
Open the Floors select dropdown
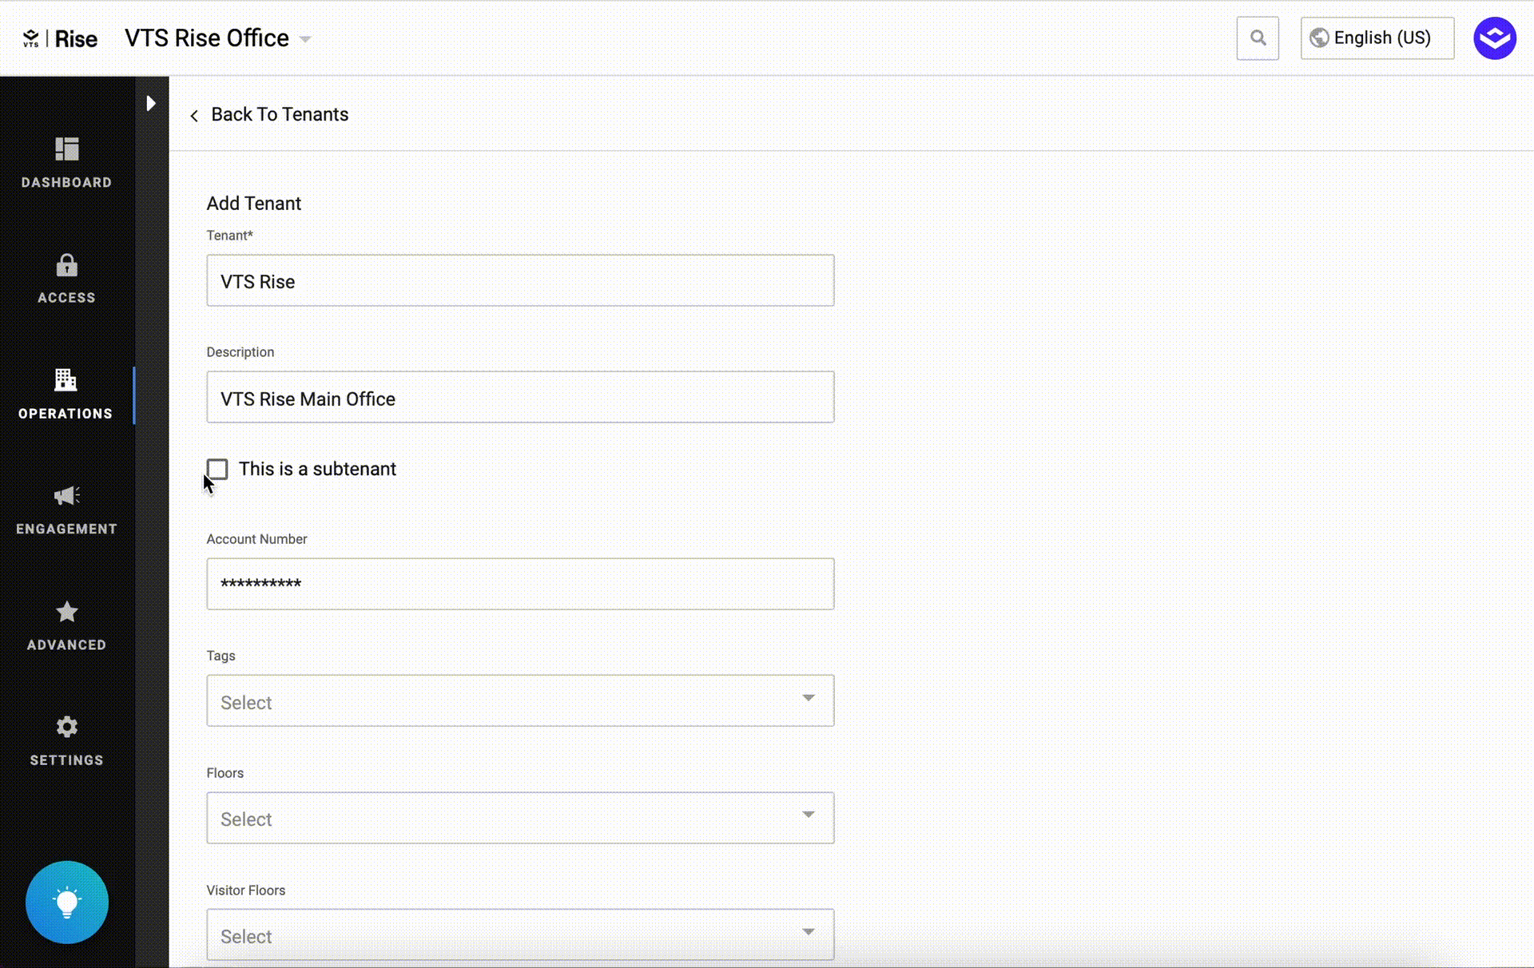(520, 818)
